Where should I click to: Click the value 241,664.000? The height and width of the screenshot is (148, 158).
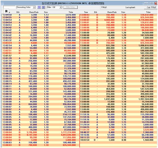coord(69,97)
